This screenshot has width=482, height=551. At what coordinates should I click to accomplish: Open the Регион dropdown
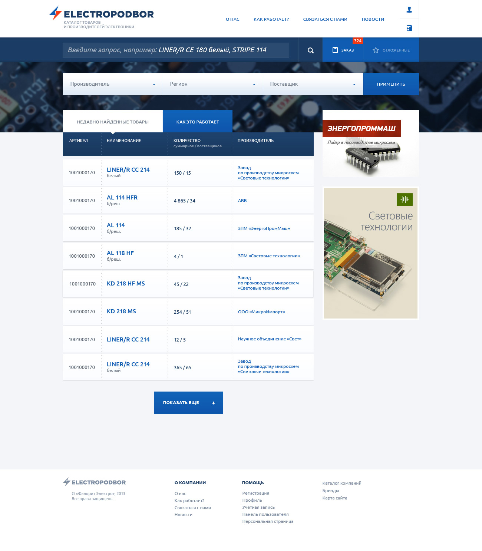[x=213, y=84]
